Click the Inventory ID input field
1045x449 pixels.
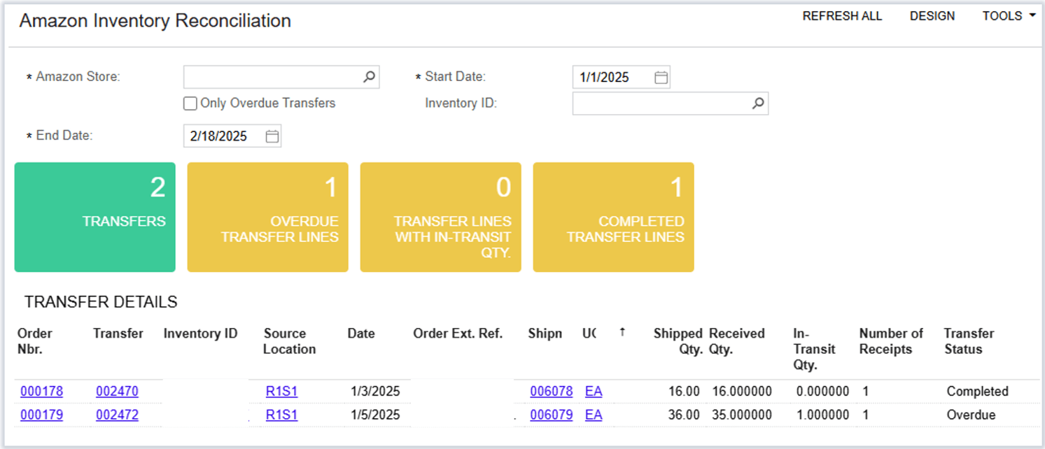671,104
